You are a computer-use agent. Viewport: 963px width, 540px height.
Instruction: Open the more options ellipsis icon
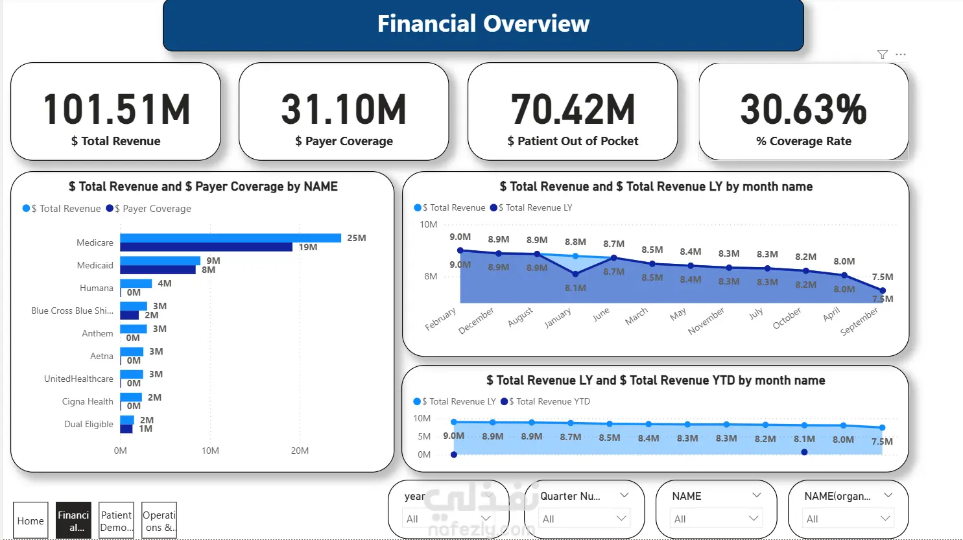[901, 54]
